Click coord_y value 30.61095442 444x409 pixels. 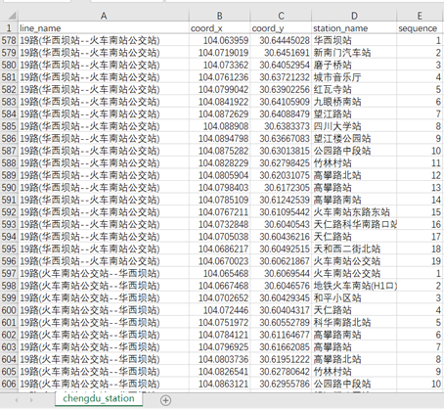[x=281, y=212]
